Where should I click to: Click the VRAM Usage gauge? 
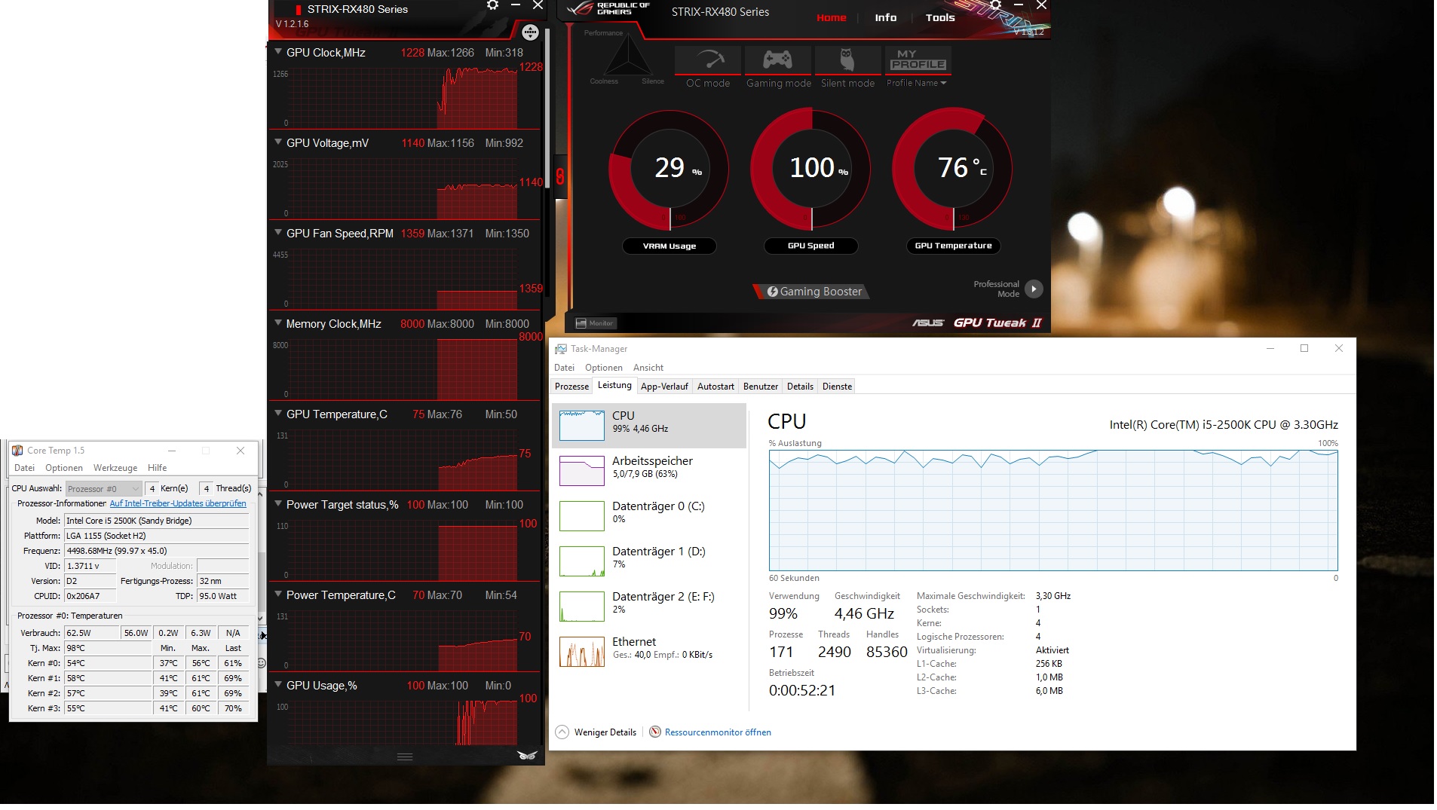tap(669, 169)
